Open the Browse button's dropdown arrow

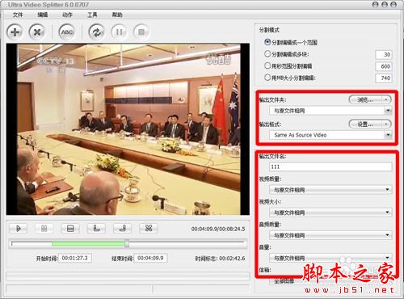click(x=386, y=99)
